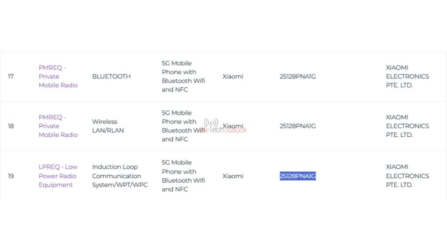Viewport: 447px width, 251px height.
Task: Click the 5G Mobile Phone description in row 19
Action: tap(183, 176)
